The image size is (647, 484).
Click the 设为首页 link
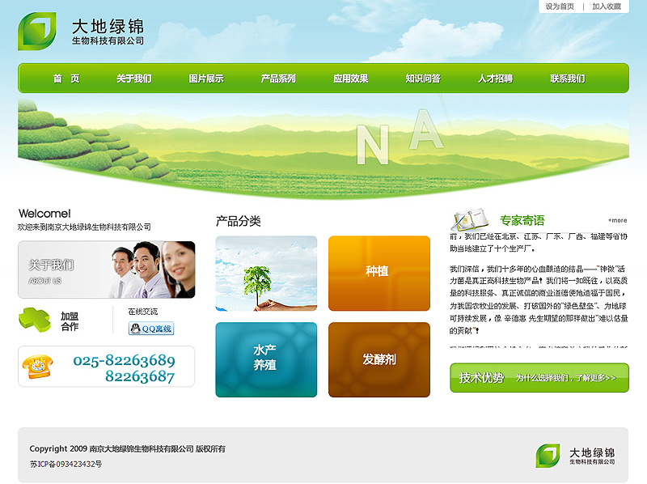coord(560,6)
